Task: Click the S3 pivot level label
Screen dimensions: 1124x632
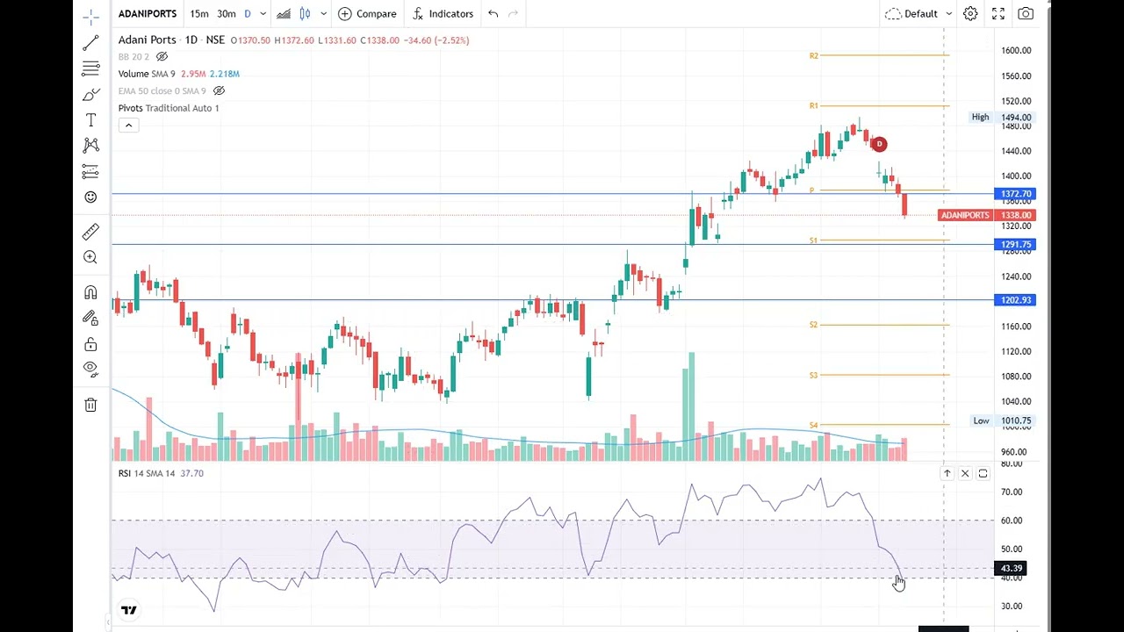Action: click(x=814, y=376)
